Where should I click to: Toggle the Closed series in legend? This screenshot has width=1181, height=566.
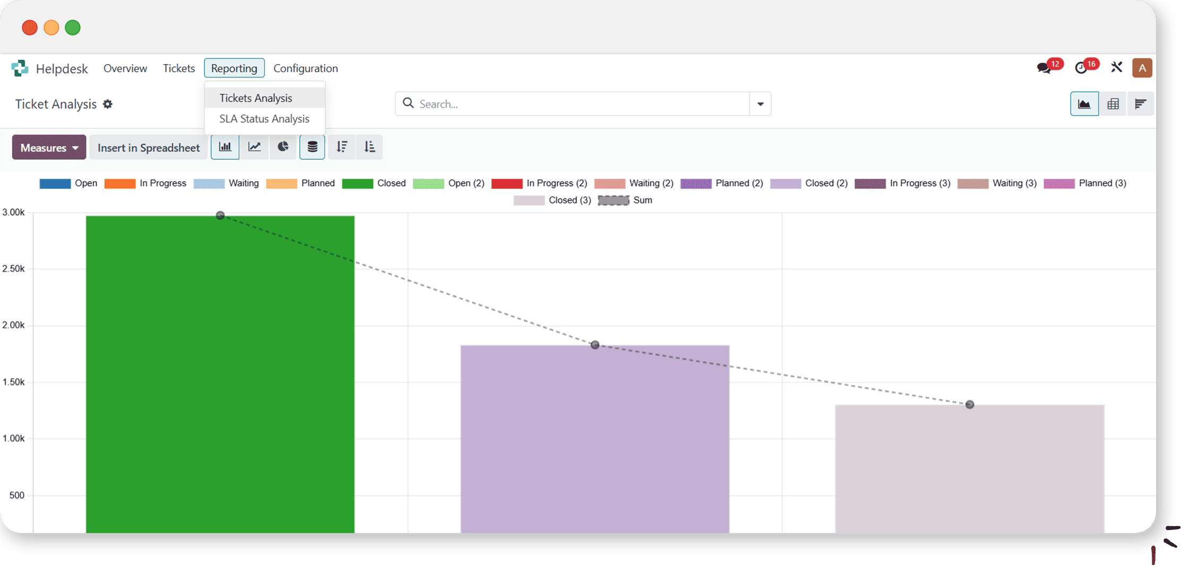[x=374, y=184]
